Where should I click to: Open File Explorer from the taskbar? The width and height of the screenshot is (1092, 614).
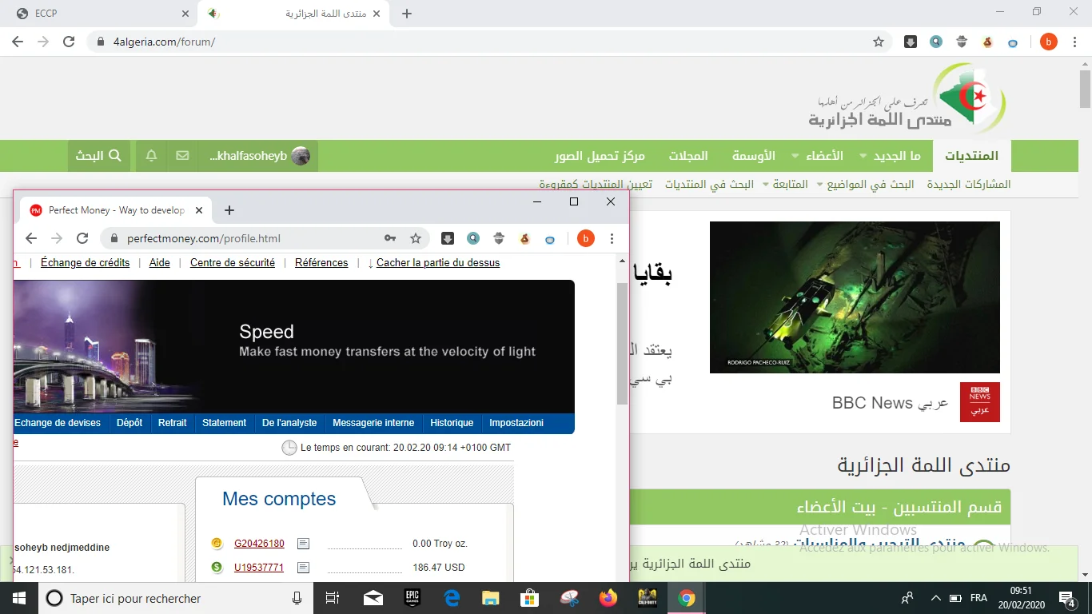pyautogui.click(x=491, y=598)
